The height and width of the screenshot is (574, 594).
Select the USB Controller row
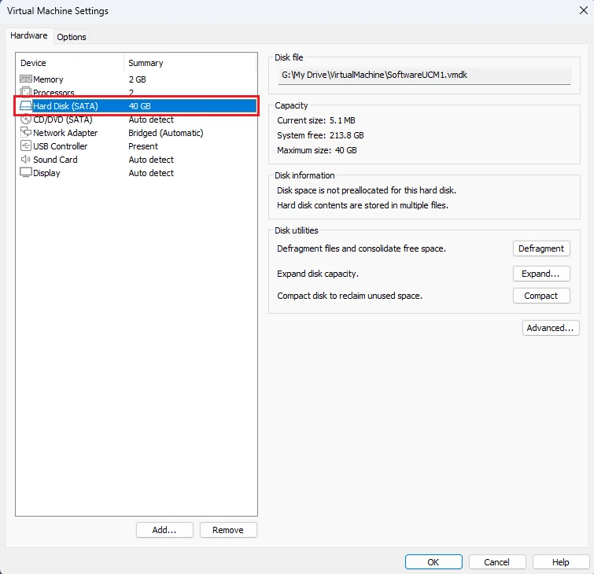click(136, 146)
